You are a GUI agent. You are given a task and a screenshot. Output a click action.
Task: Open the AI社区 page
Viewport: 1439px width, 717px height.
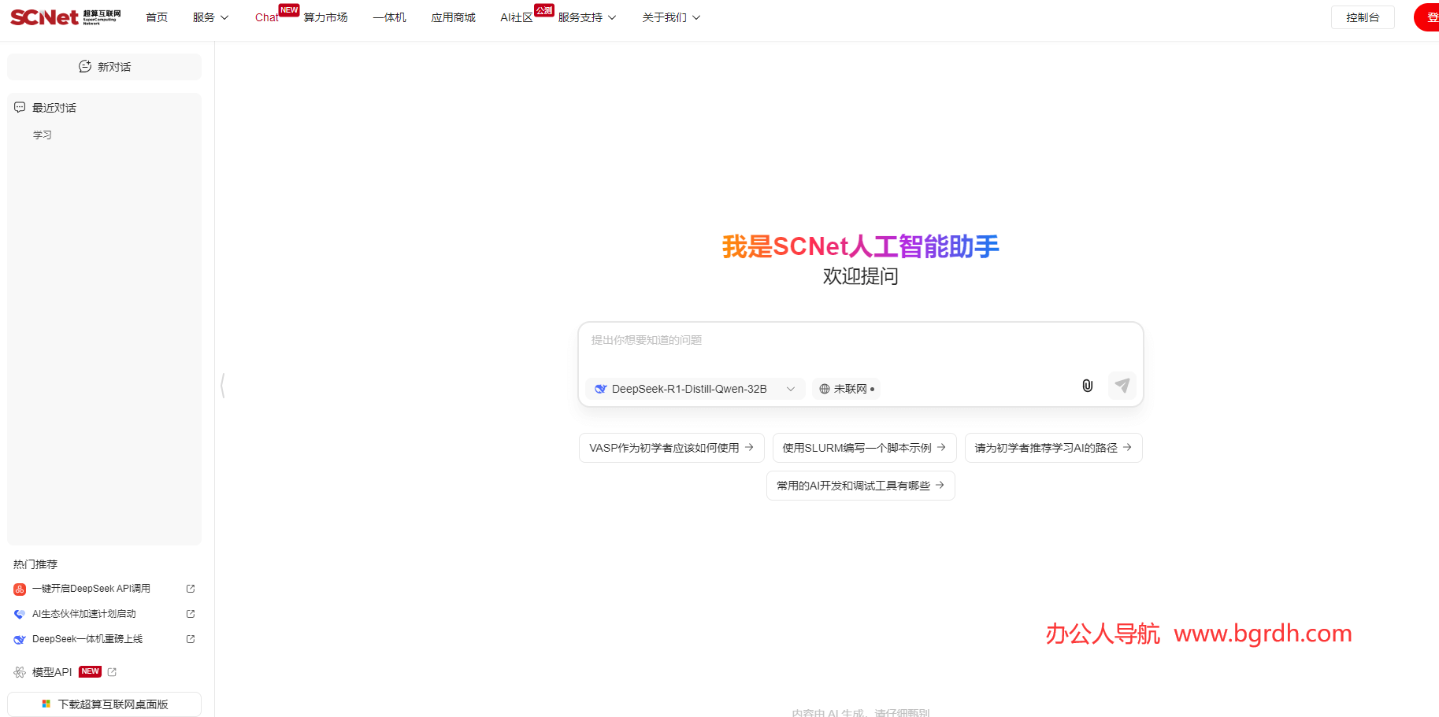[517, 17]
